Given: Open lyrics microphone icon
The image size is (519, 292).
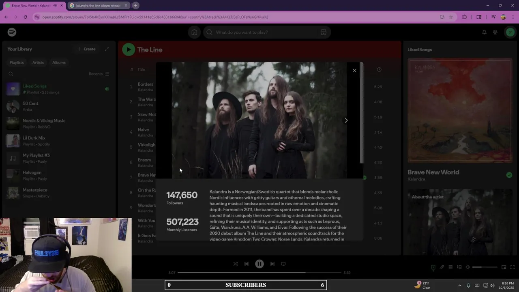Looking at the screenshot, I should (442, 267).
